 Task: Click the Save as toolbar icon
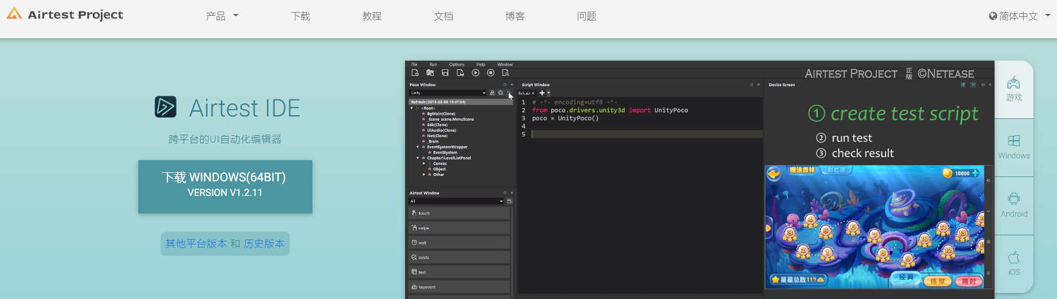click(460, 73)
